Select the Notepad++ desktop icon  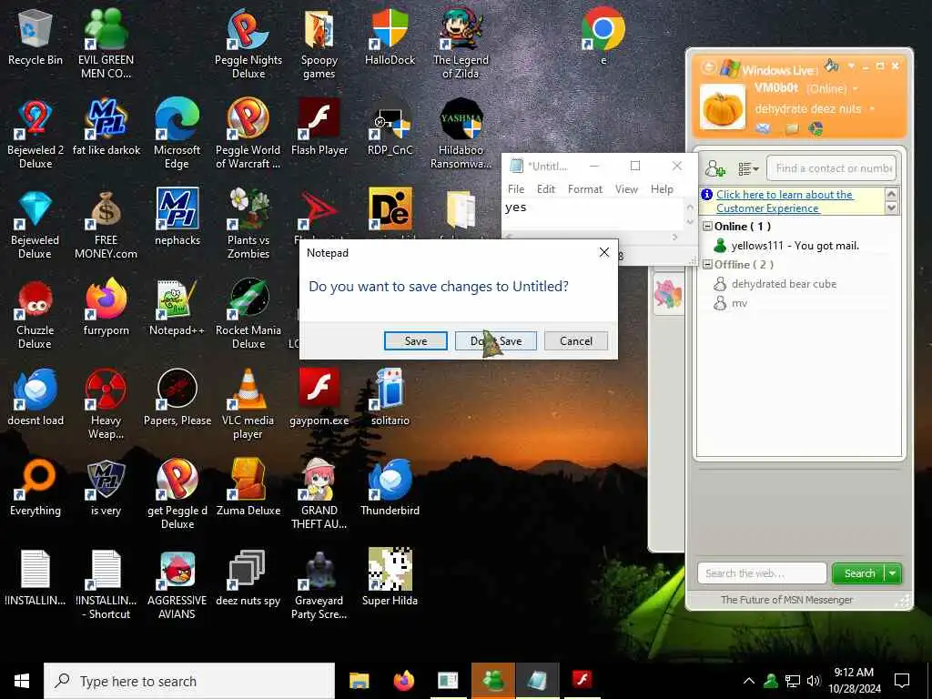177,308
